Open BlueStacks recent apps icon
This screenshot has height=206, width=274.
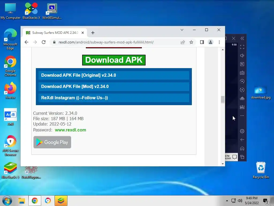(x=242, y=157)
